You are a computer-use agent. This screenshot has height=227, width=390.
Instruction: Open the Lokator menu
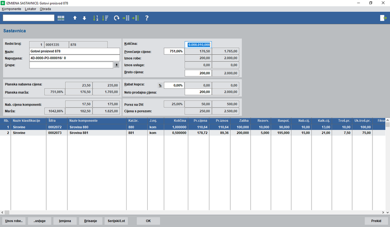click(30, 9)
